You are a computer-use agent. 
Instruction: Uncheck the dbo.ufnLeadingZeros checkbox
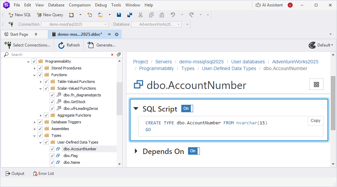[x=52, y=108]
